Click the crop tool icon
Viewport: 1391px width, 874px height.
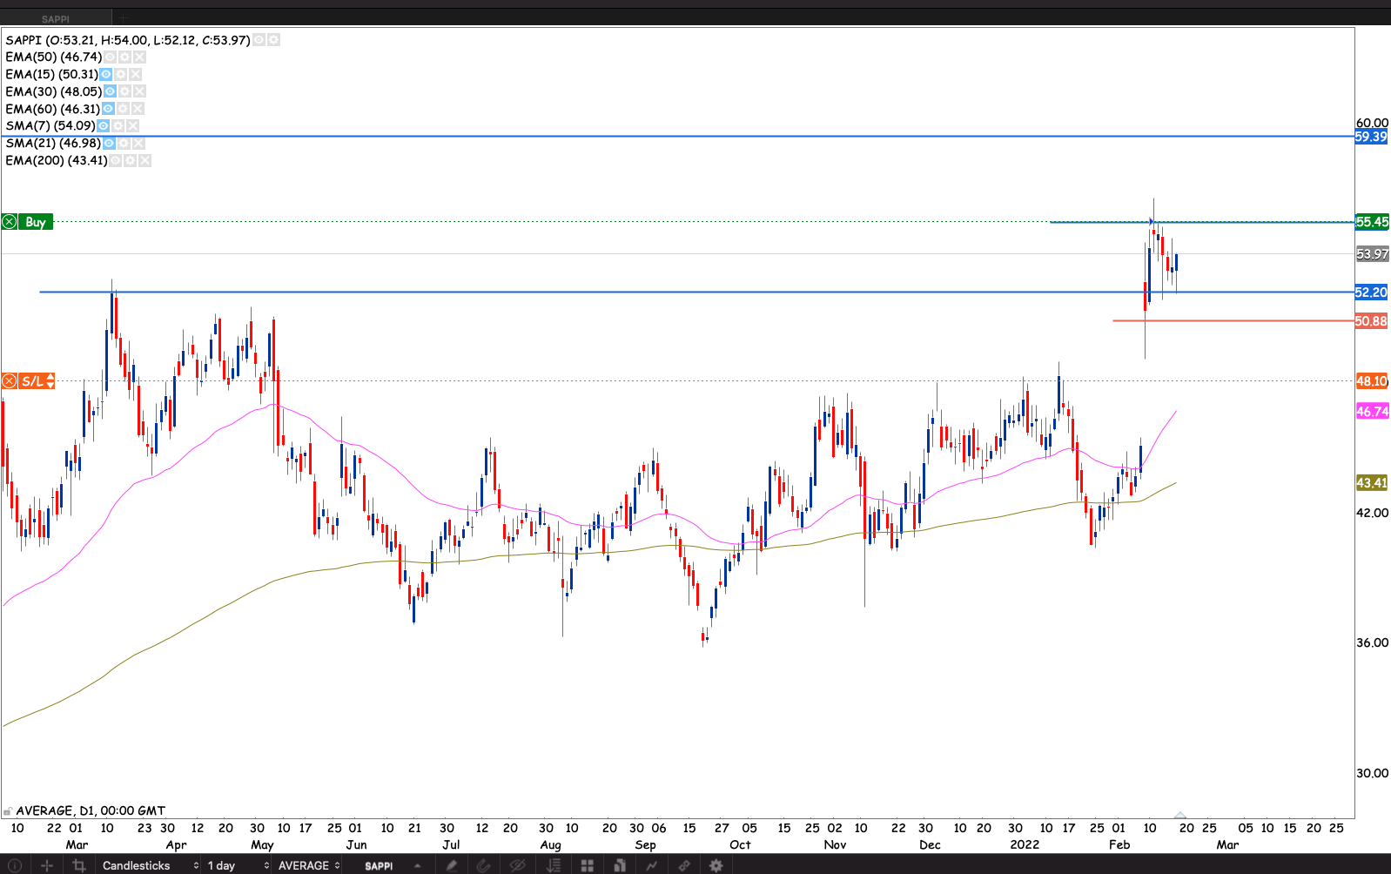coord(79,865)
